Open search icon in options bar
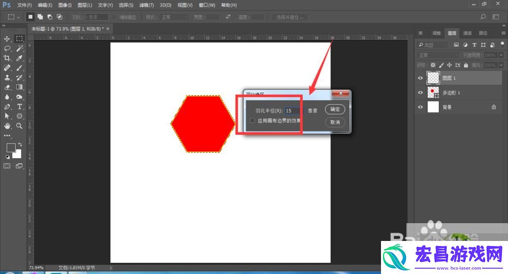 coord(483,17)
